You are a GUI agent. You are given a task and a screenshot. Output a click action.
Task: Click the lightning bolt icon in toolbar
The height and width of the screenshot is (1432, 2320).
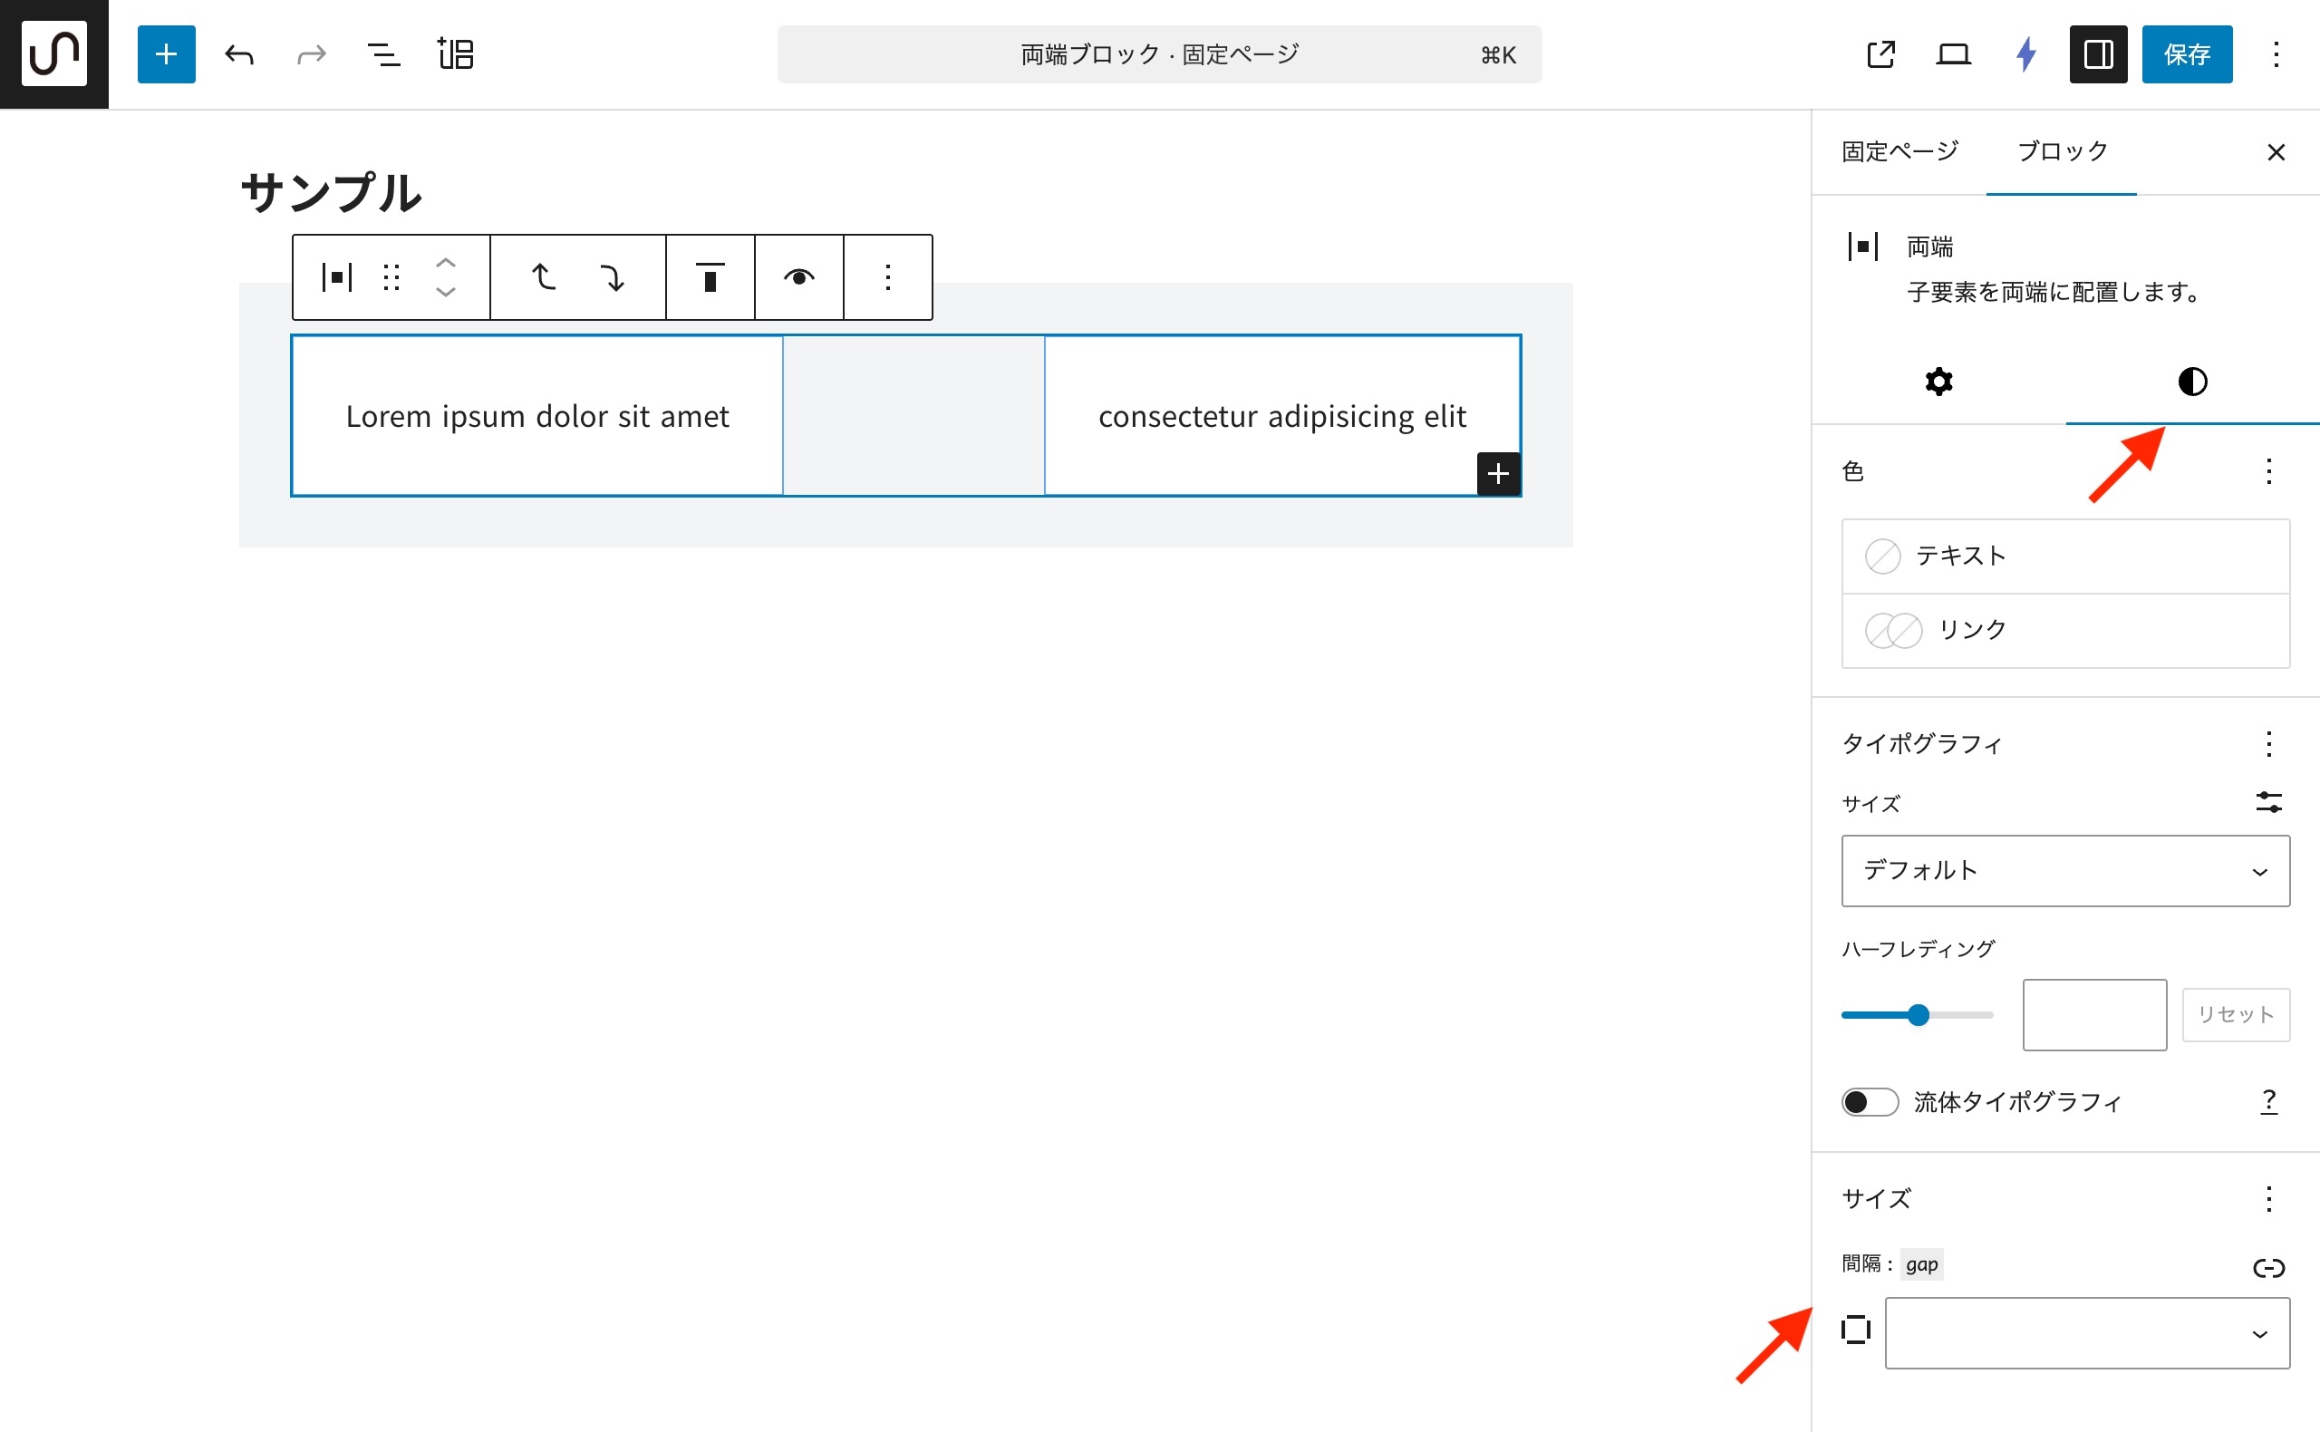[2025, 54]
